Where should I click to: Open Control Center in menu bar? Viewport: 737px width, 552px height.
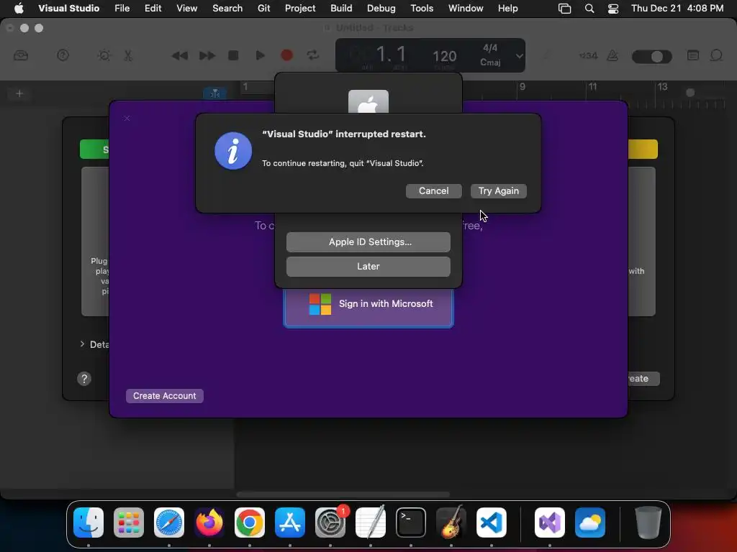click(613, 9)
